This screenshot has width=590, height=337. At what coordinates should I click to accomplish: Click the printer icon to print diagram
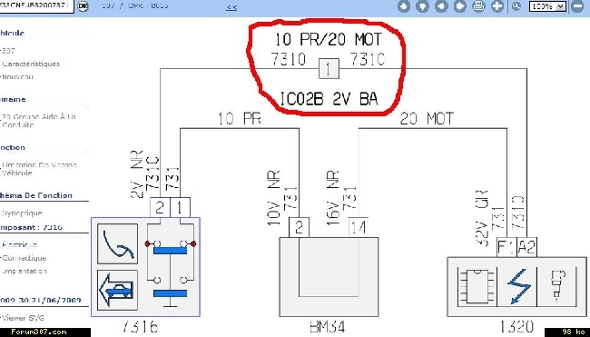(478, 6)
